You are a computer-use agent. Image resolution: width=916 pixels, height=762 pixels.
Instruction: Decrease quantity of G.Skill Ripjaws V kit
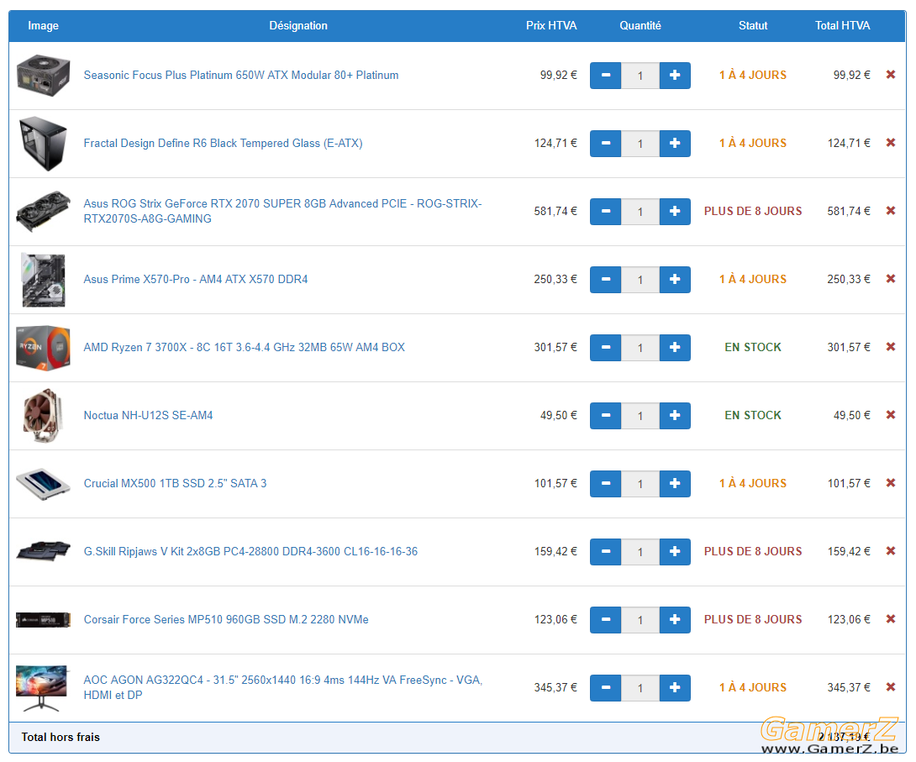[x=606, y=552]
